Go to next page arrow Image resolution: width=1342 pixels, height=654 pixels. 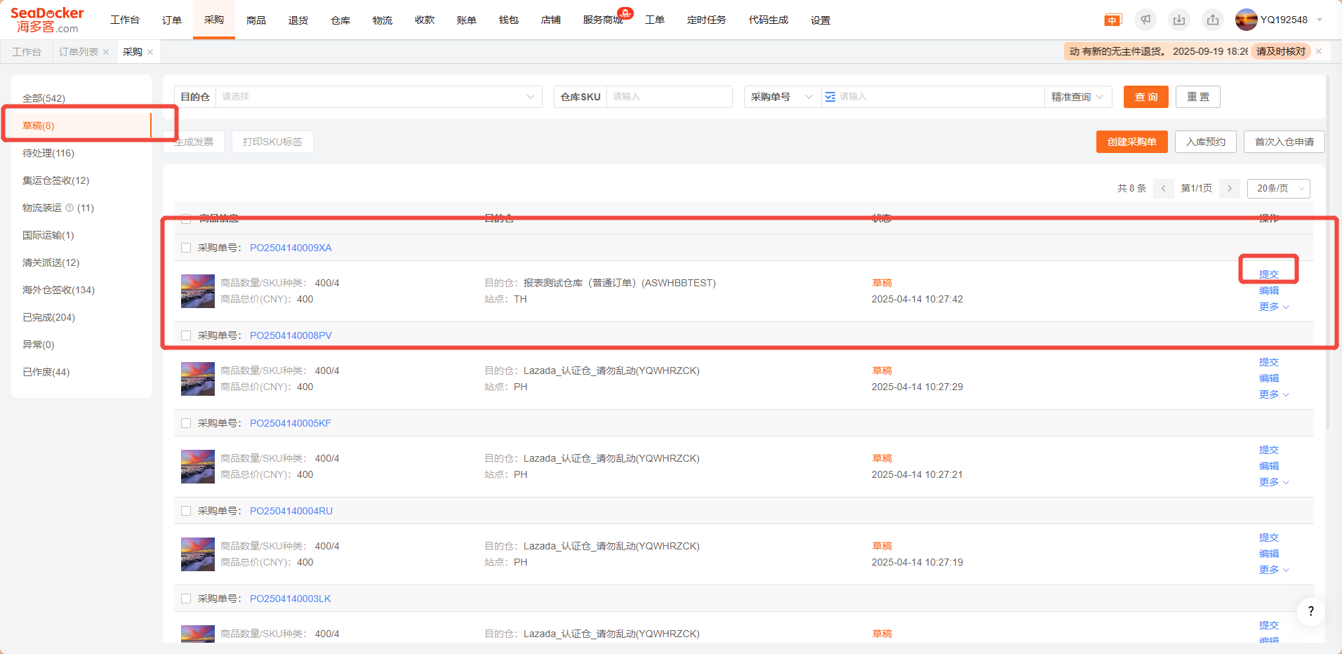tap(1230, 188)
